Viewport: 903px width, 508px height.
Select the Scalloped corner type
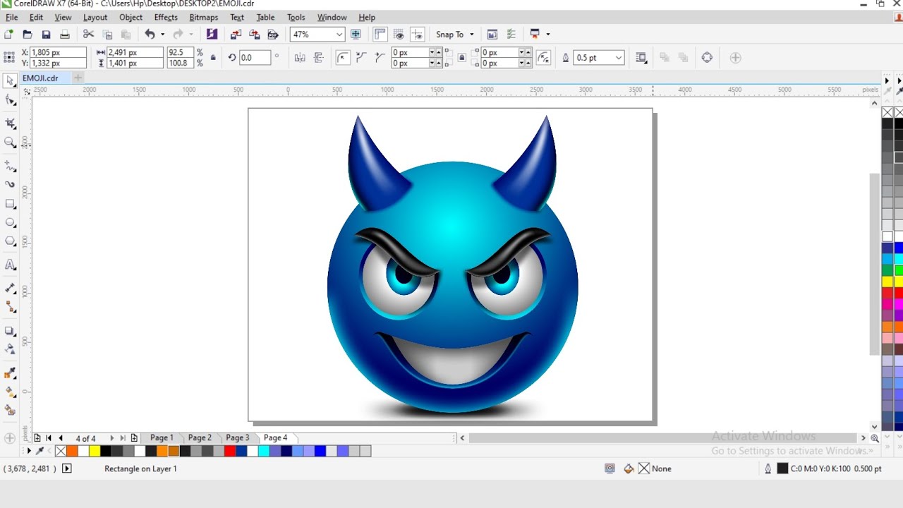click(x=362, y=58)
